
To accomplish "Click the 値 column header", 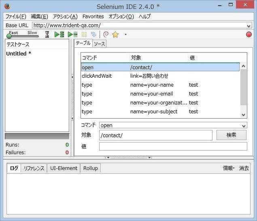I will coord(217,58).
